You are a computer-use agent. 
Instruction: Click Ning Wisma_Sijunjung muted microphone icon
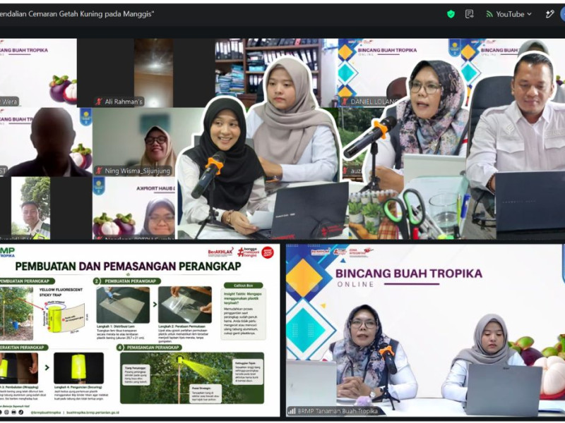tap(99, 171)
